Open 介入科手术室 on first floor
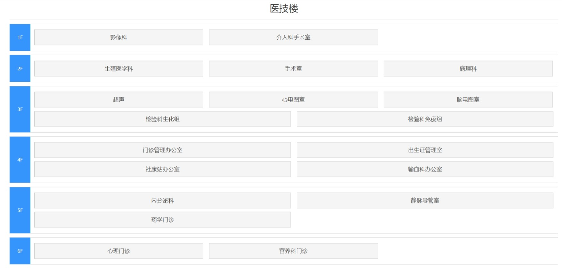 coord(293,37)
